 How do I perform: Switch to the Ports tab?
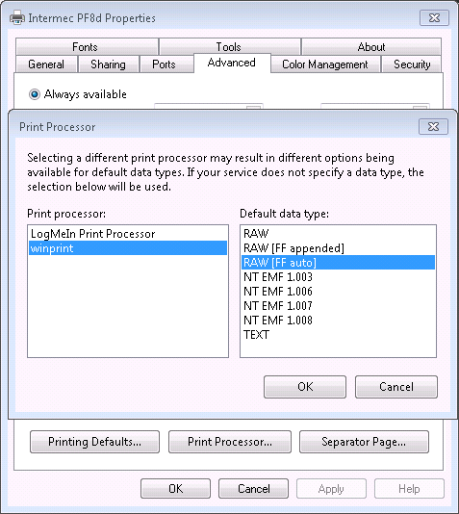tap(164, 64)
